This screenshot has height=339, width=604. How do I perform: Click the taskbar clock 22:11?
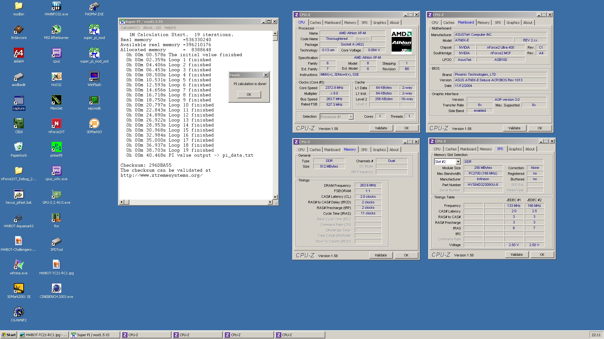(x=596, y=335)
